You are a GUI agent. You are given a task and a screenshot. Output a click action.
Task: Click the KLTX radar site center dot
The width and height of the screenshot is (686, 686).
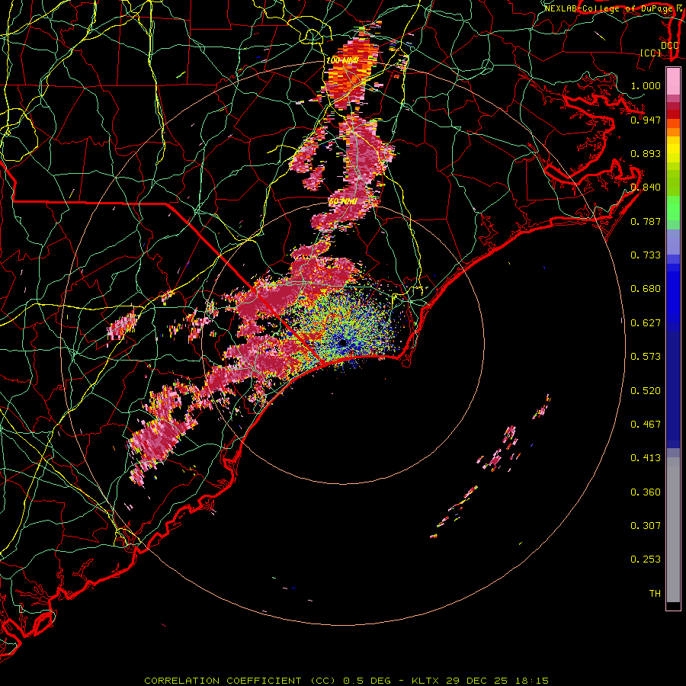pos(342,342)
